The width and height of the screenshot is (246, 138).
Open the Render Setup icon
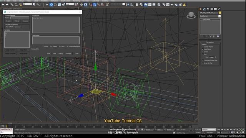[164, 5]
